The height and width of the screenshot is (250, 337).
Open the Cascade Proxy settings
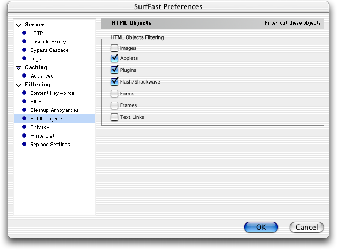point(48,42)
